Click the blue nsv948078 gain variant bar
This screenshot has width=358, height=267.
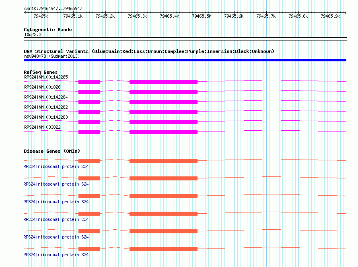[185, 60]
